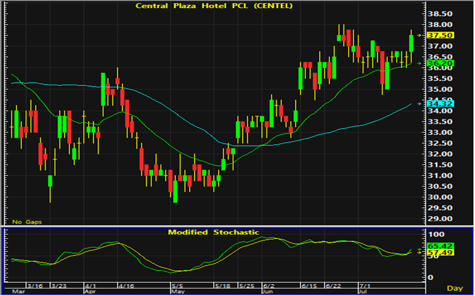Click the 6/2 date marker
475x296 pixels.
(x=269, y=286)
